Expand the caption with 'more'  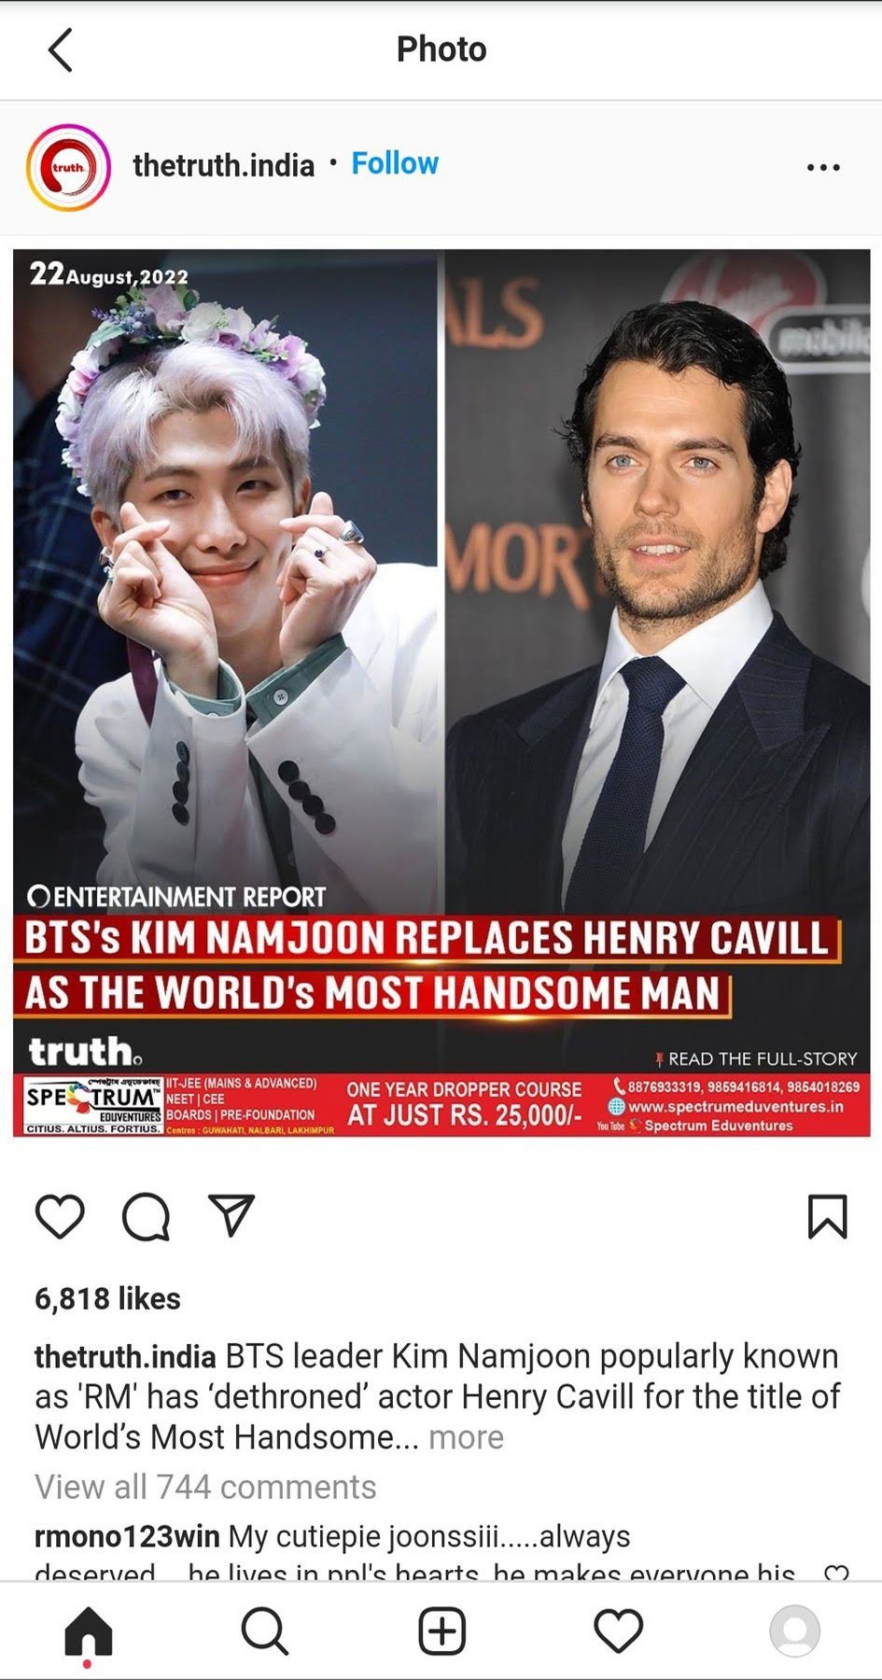pyautogui.click(x=466, y=1437)
